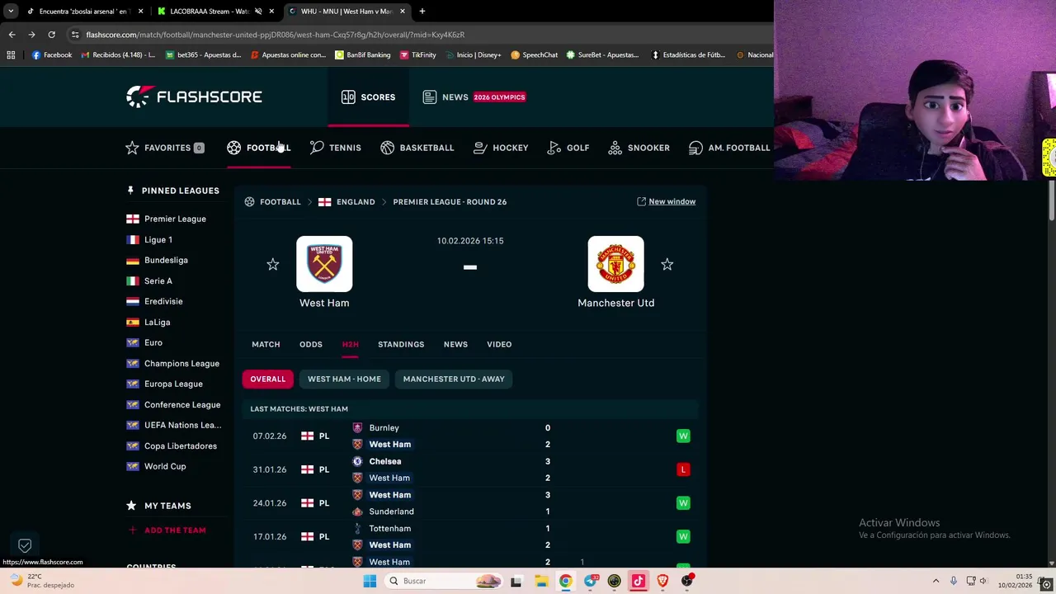Reload the page
1056x594 pixels.
pos(51,35)
